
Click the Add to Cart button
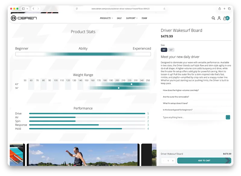204,160
